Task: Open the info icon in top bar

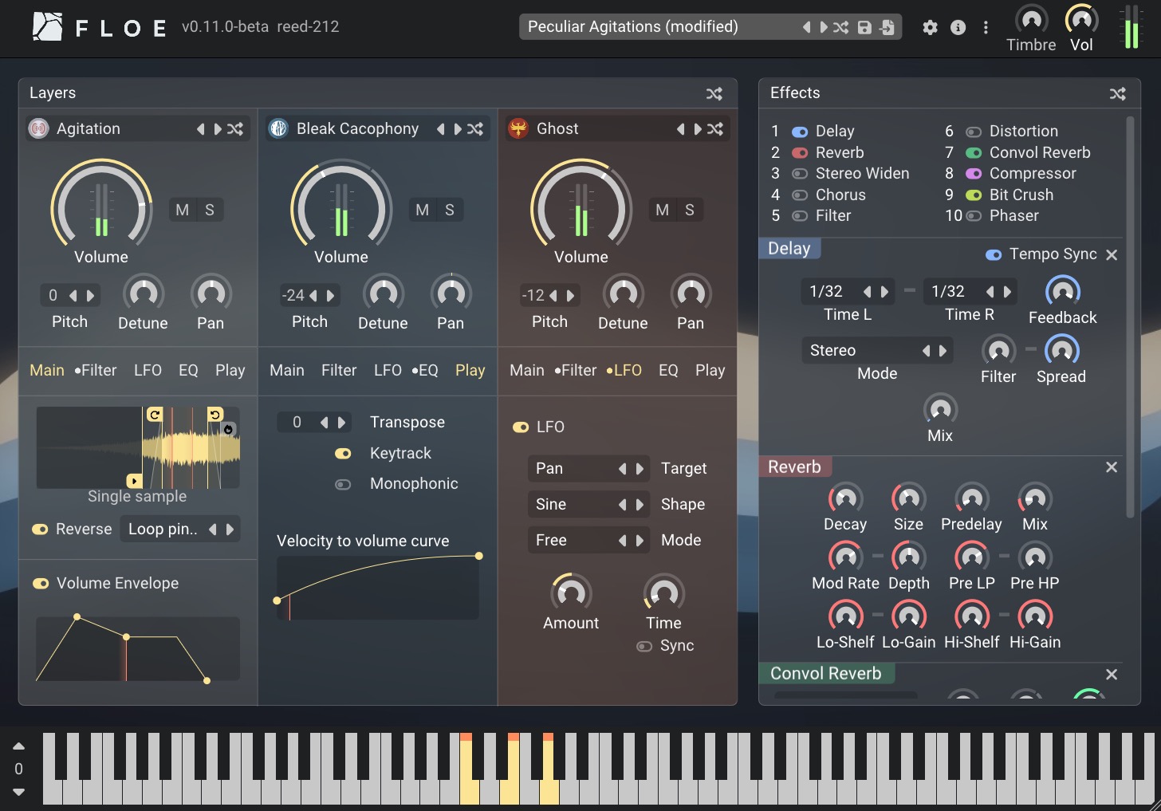Action: tap(958, 27)
